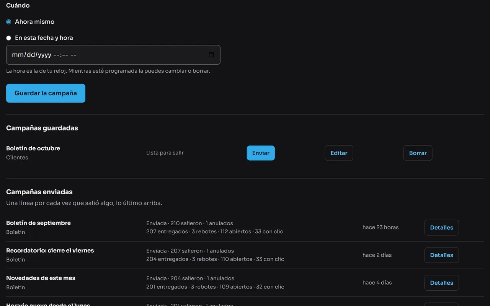The image size is (490, 306).
Task: Click 'Recordatorio: cierre el viernes' title
Action: point(50,251)
